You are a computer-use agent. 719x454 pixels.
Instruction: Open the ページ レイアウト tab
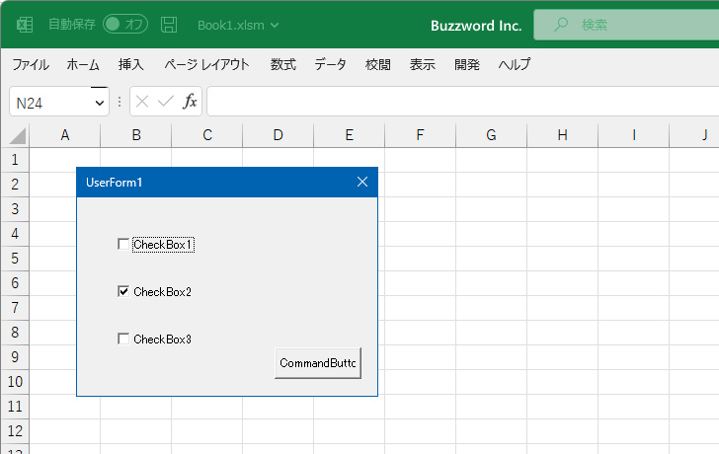click(x=207, y=64)
